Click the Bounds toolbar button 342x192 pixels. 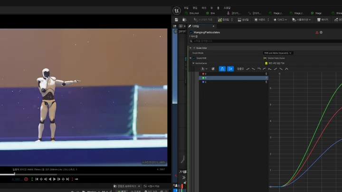(259, 19)
